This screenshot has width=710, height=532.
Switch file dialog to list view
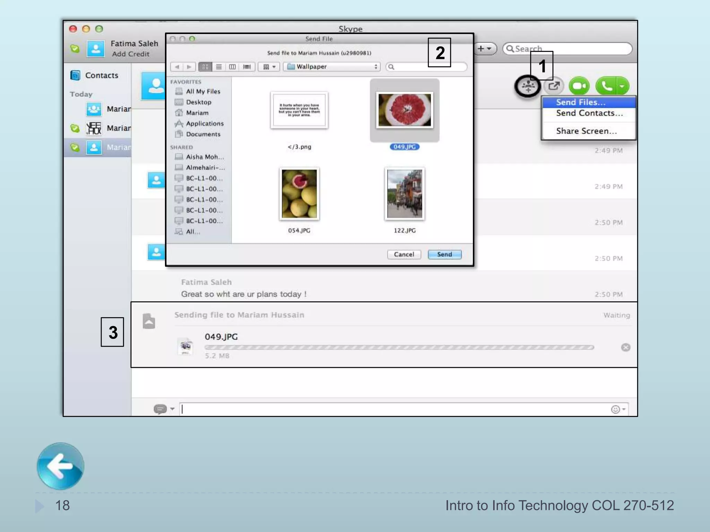point(219,66)
